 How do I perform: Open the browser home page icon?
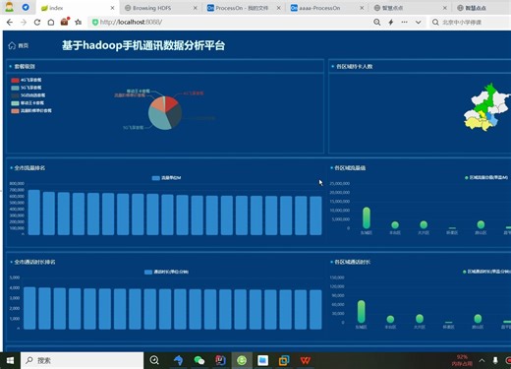(x=51, y=22)
